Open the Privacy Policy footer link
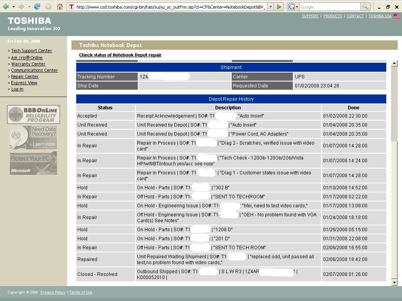This screenshot has height=301, width=402. (x=53, y=292)
